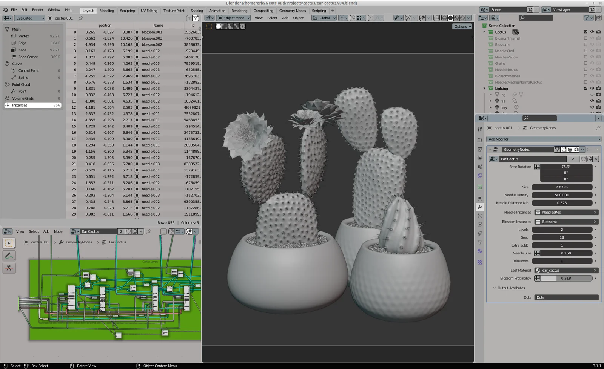Toggle render camera icon for Lighting collection
604x369 pixels.
pyautogui.click(x=598, y=89)
